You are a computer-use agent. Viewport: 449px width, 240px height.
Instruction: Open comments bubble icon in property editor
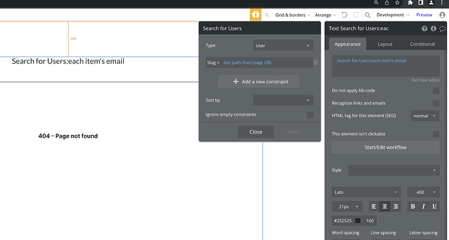pos(442,29)
